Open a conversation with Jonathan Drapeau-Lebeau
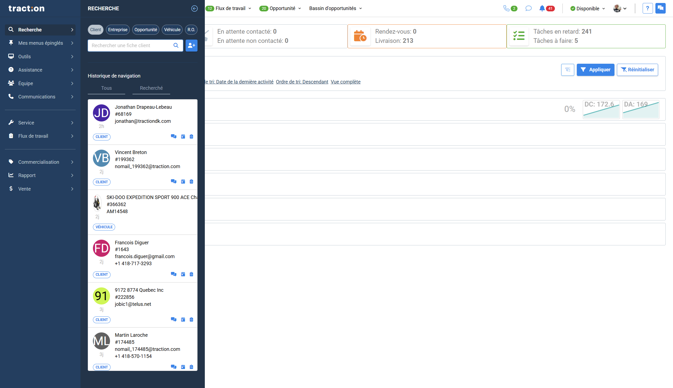 tap(173, 136)
